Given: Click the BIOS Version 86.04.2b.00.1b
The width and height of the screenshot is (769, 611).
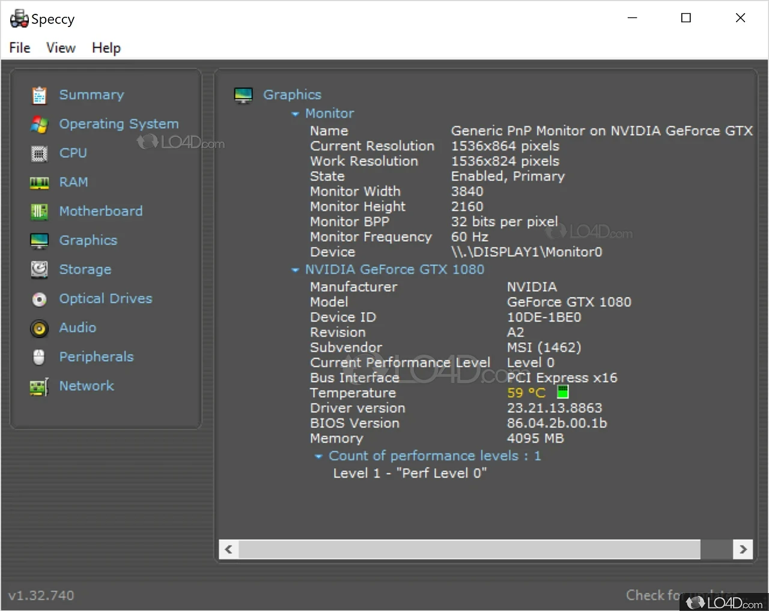Looking at the screenshot, I should (557, 423).
